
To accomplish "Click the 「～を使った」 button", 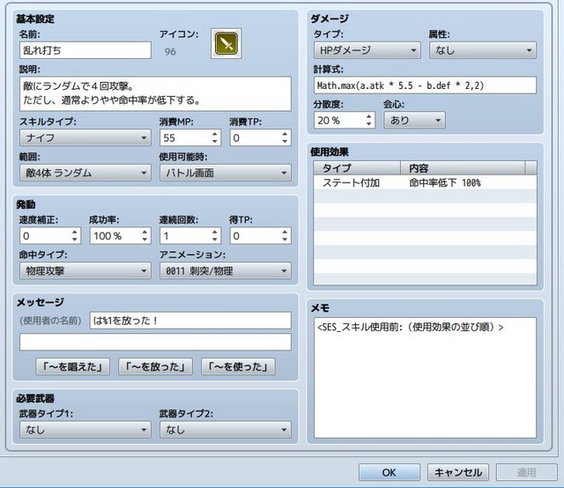I will pyautogui.click(x=238, y=366).
